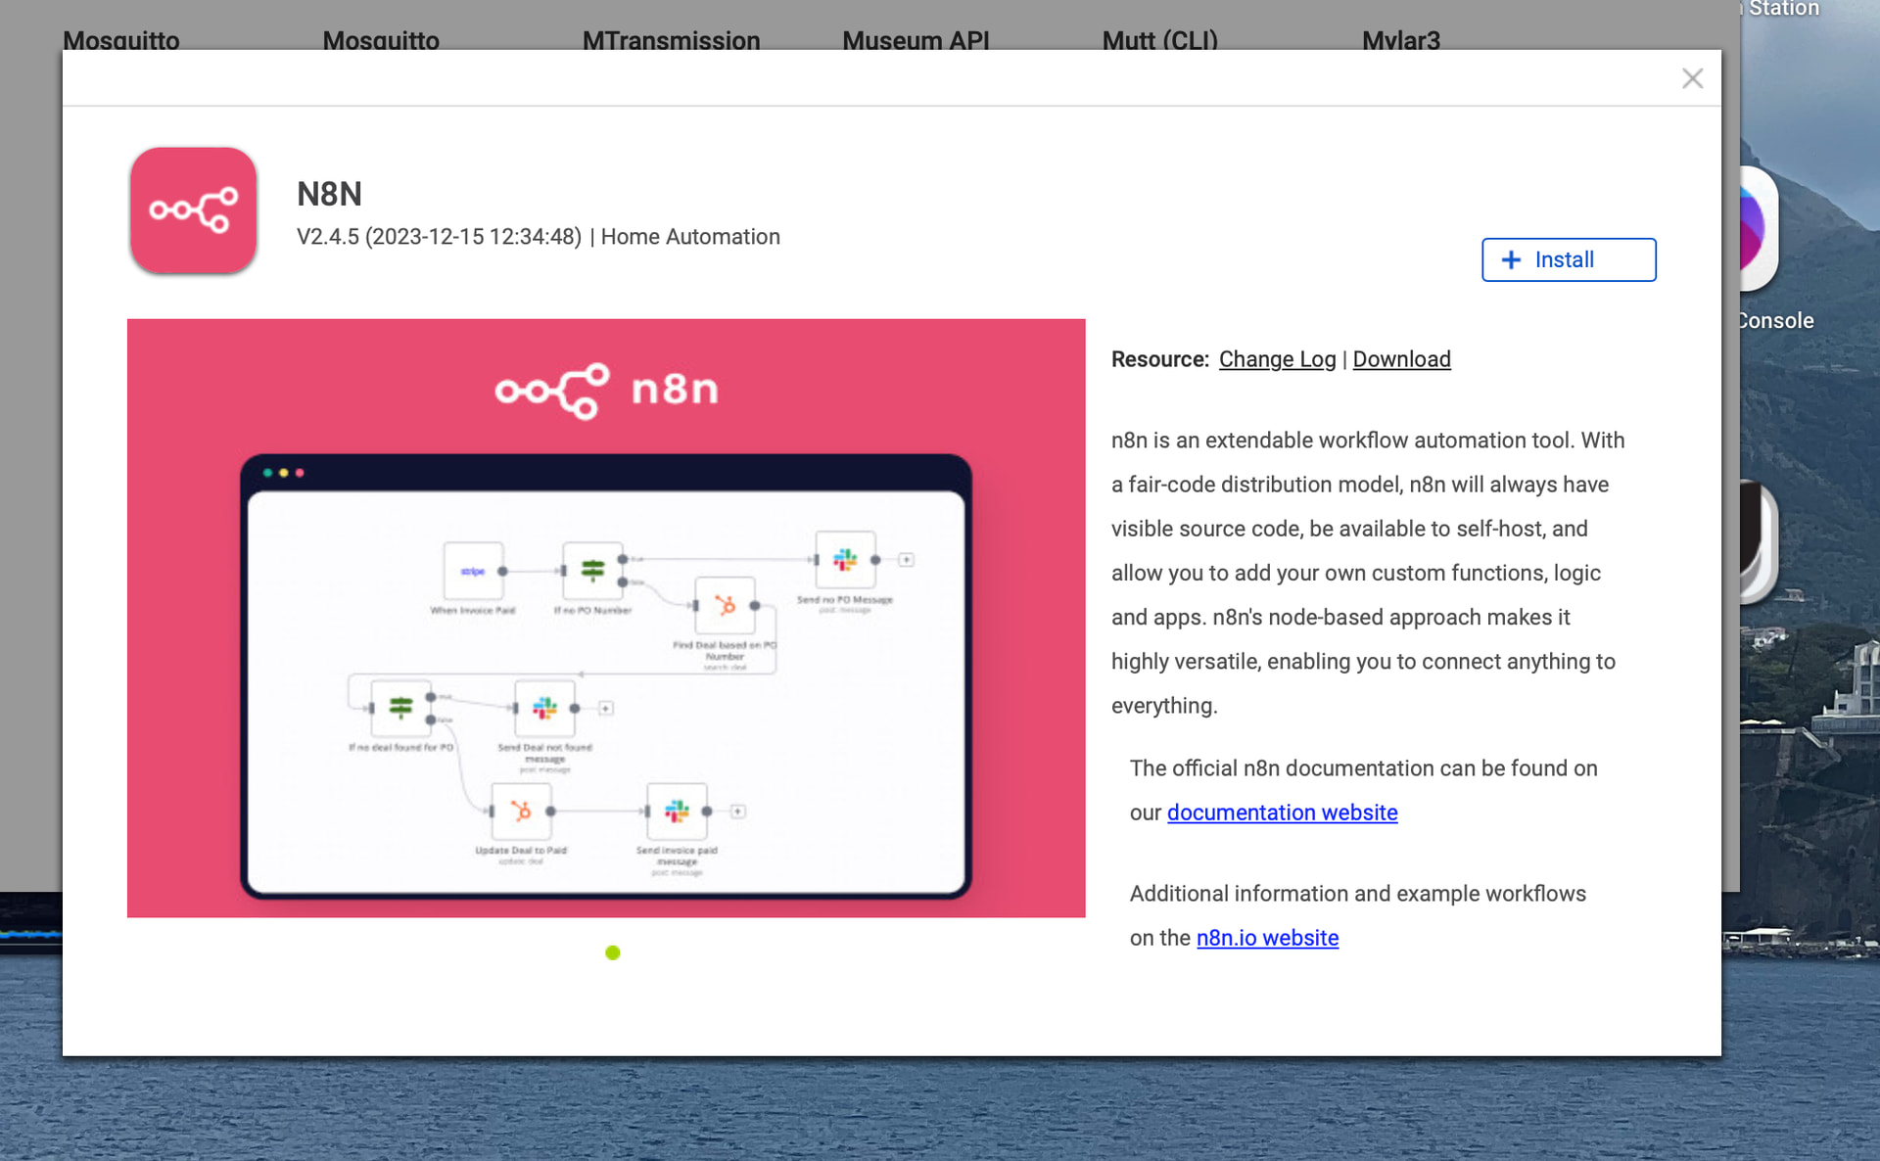The width and height of the screenshot is (1880, 1161).
Task: Select MTransmission app behind the dialog
Action: [671, 40]
